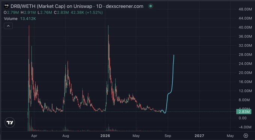Click the 36.00M price axis label
Viewport: 255px width, 140px height.
click(245, 36)
